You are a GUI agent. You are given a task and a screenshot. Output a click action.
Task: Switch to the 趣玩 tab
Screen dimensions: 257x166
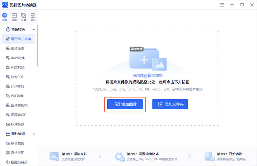[x=33, y=17]
